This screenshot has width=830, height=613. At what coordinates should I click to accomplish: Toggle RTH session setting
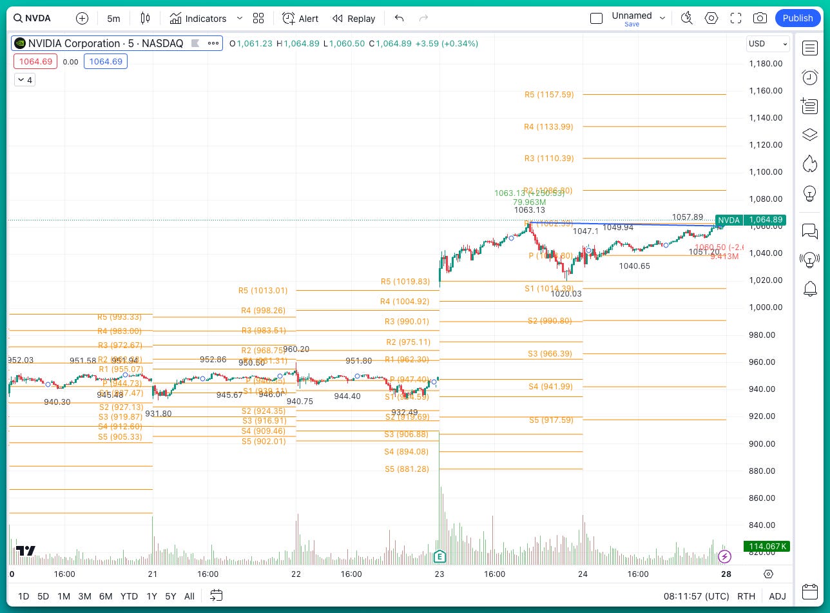(746, 596)
